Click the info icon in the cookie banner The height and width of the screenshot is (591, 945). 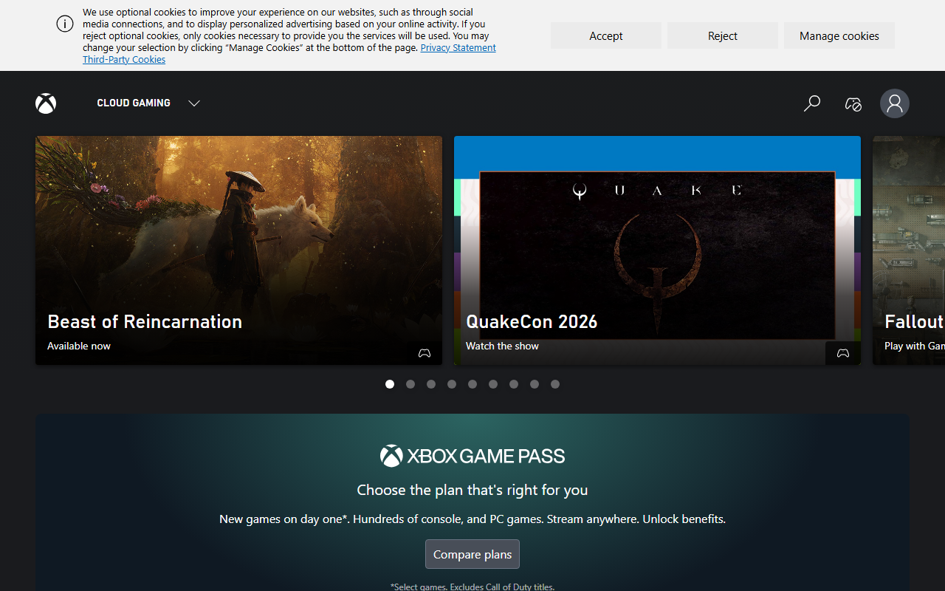(65, 24)
